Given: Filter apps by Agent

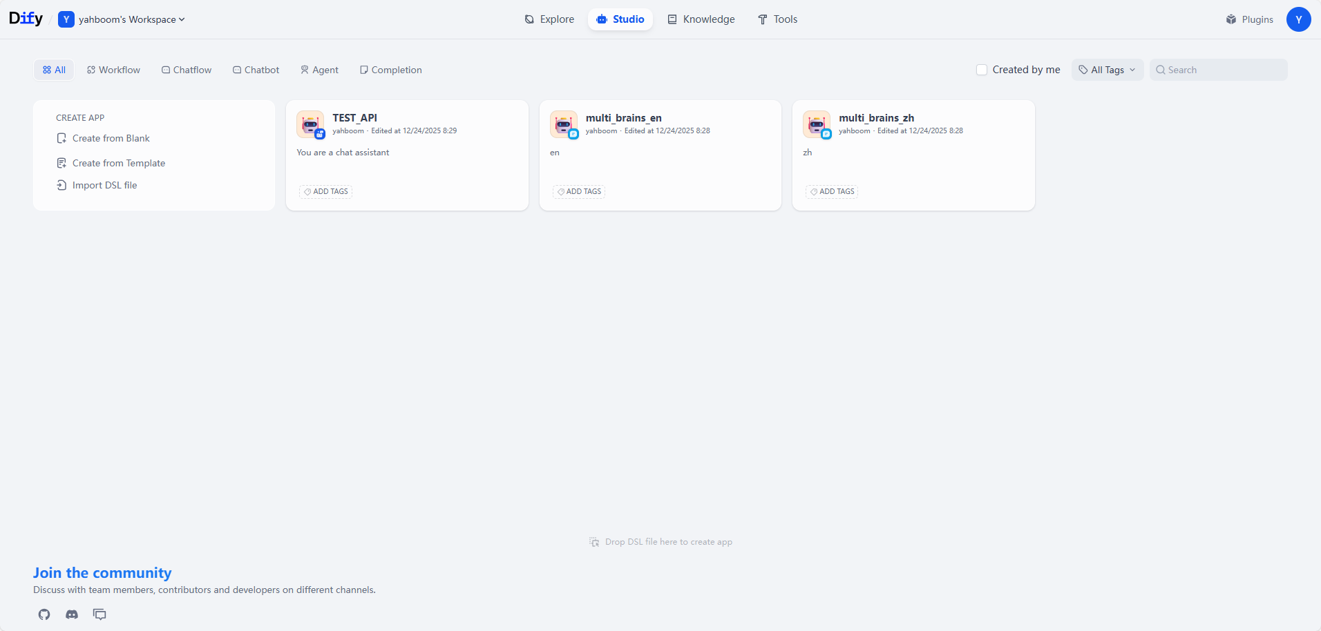Looking at the screenshot, I should [x=319, y=70].
